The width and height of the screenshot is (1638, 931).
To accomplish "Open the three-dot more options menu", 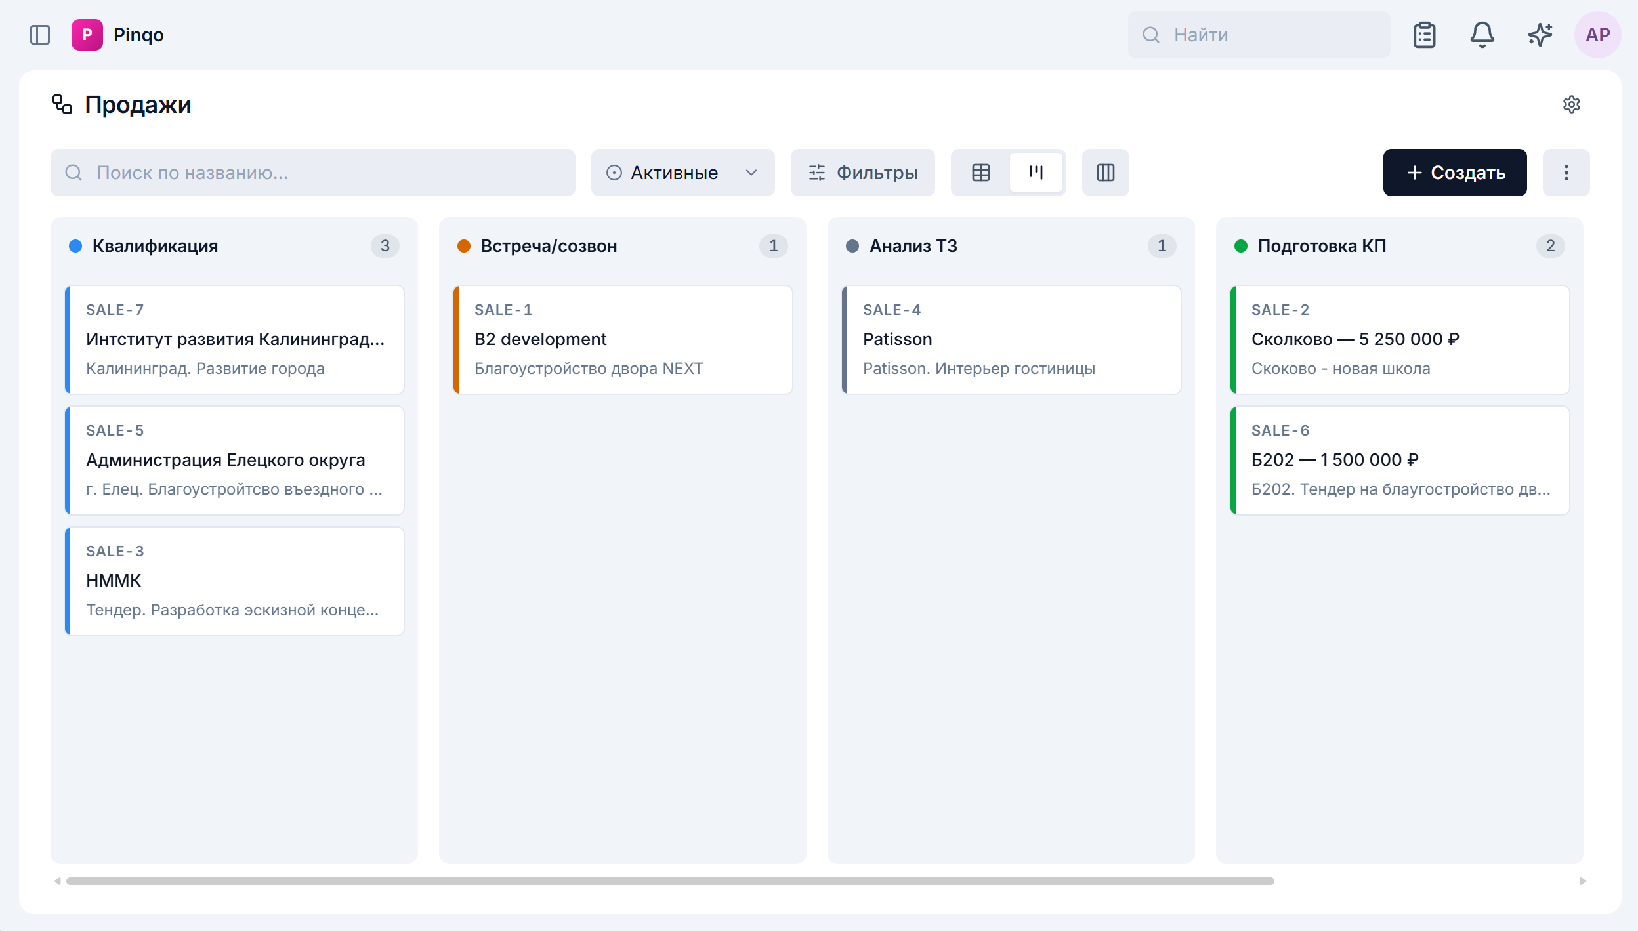I will [1566, 173].
